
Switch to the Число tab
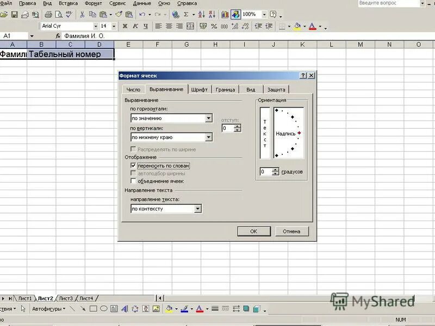click(133, 90)
